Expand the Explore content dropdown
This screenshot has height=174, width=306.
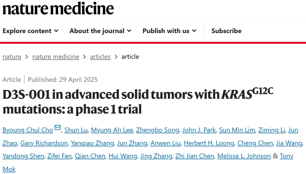pos(30,31)
